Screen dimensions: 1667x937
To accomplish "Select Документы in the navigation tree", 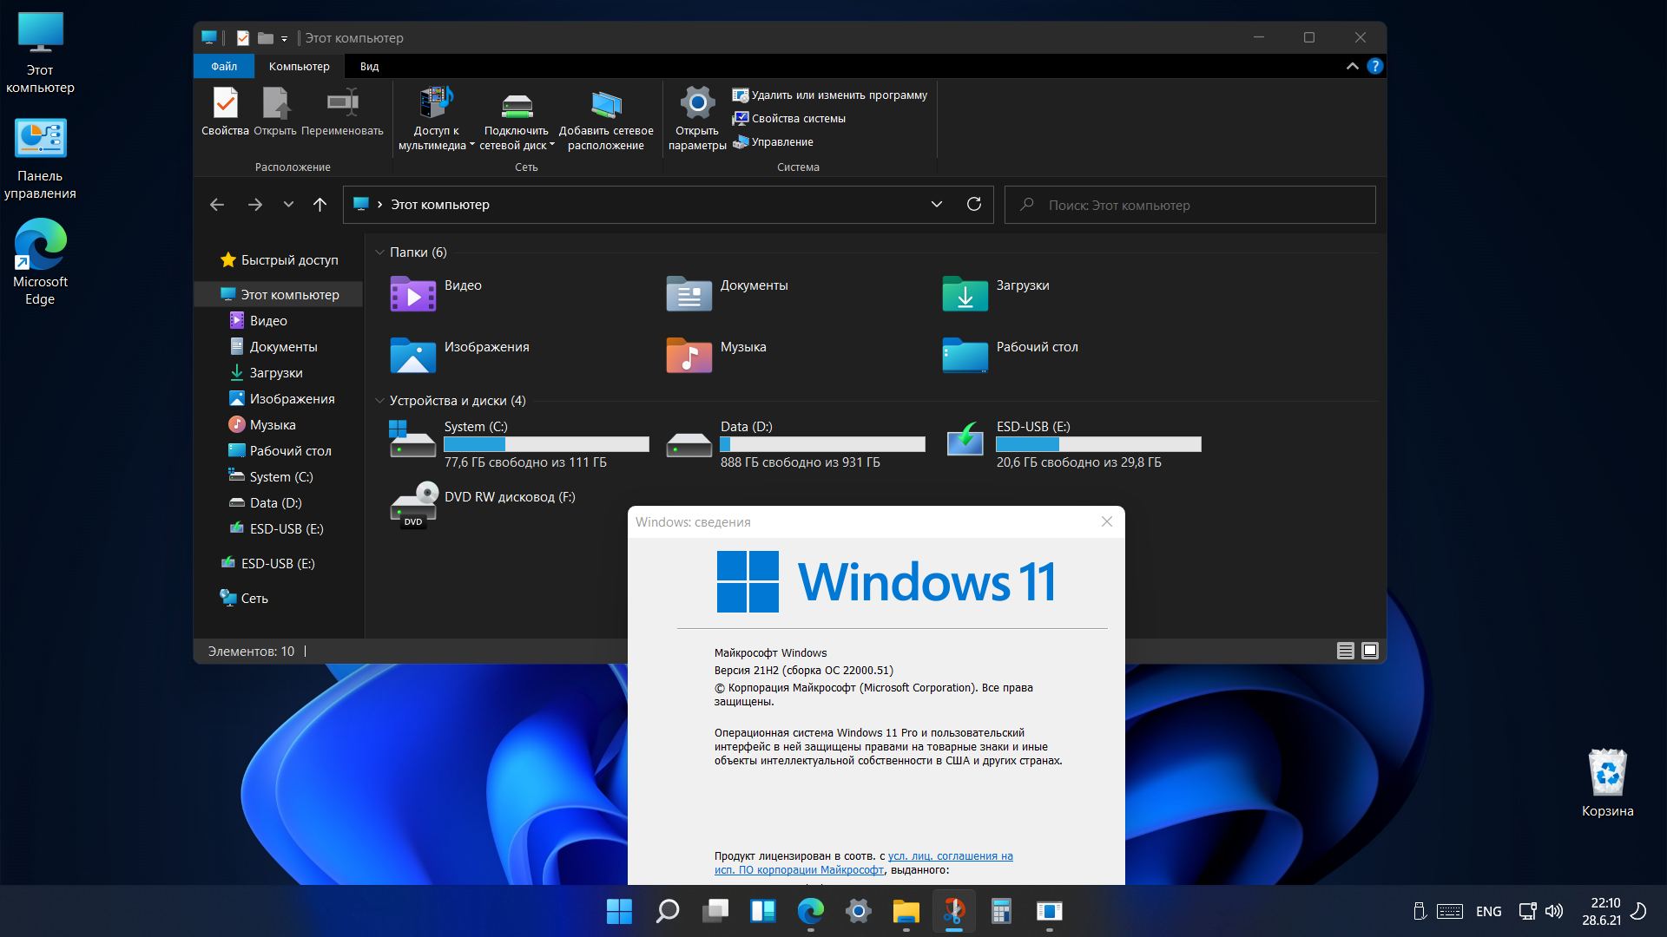I will coord(273,347).
